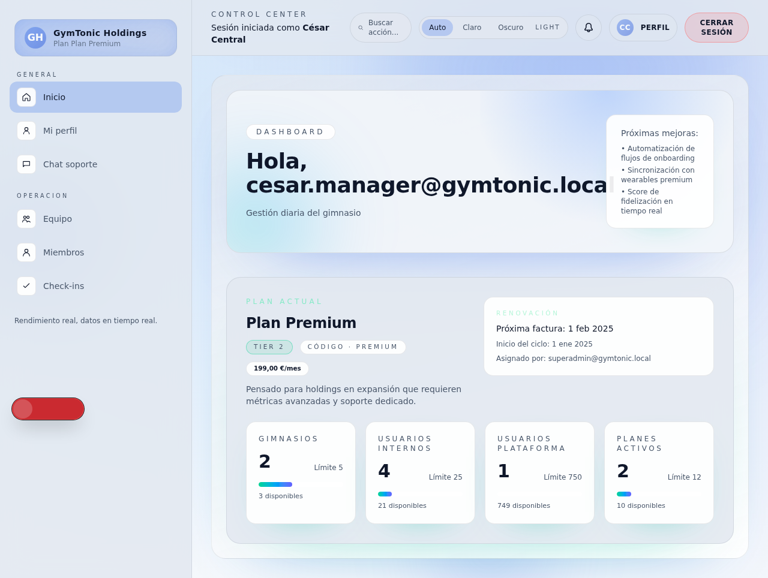Image resolution: width=768 pixels, height=578 pixels.
Task: Open the CC Perfil menu
Action: [643, 27]
